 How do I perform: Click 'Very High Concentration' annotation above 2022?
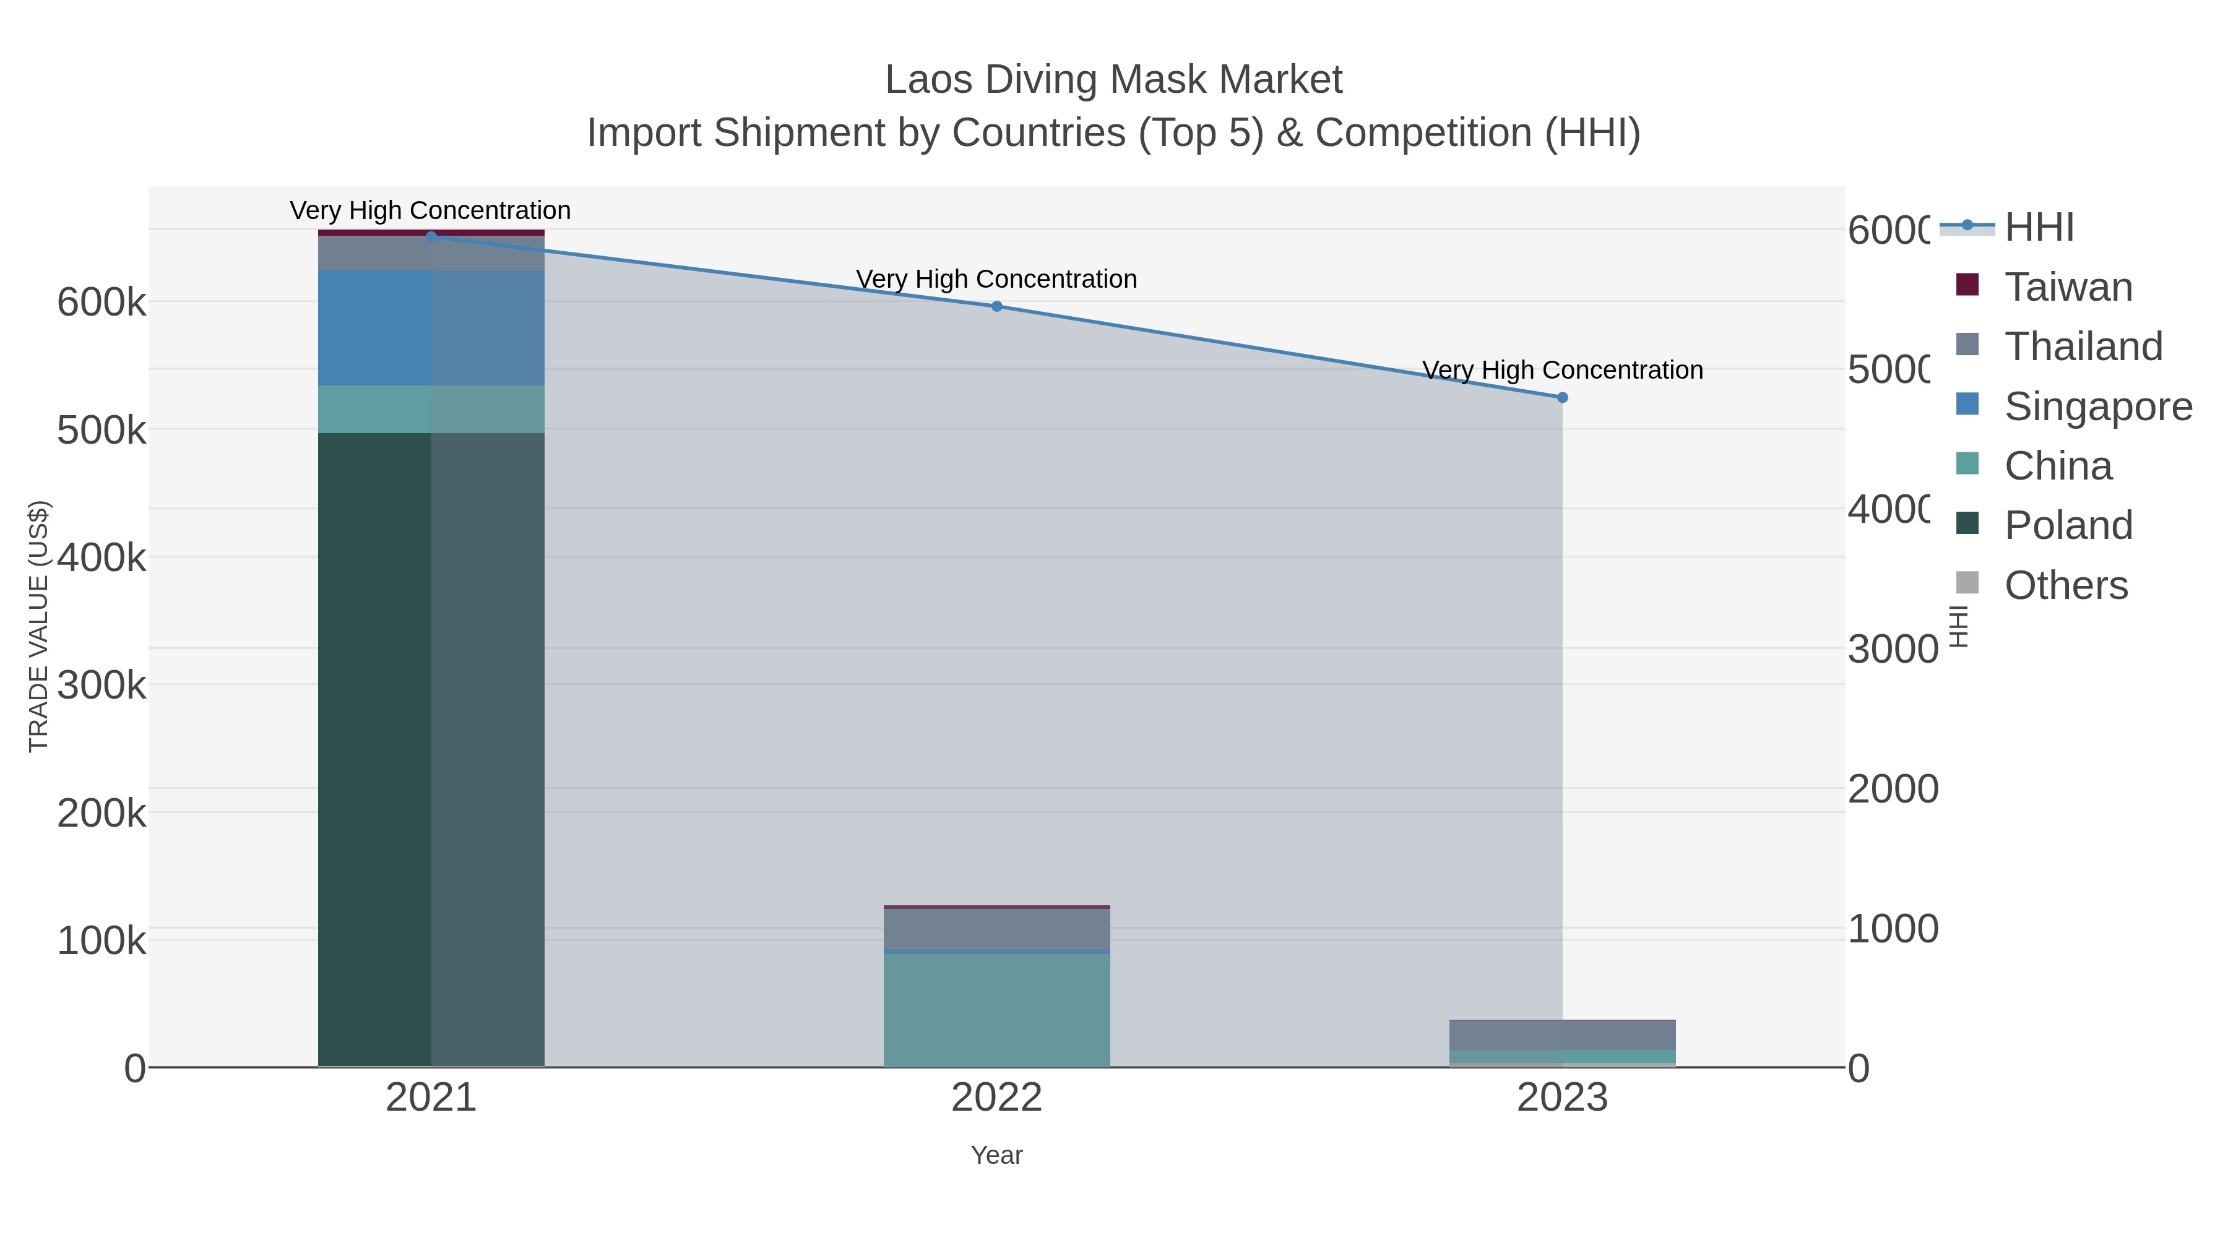(996, 279)
